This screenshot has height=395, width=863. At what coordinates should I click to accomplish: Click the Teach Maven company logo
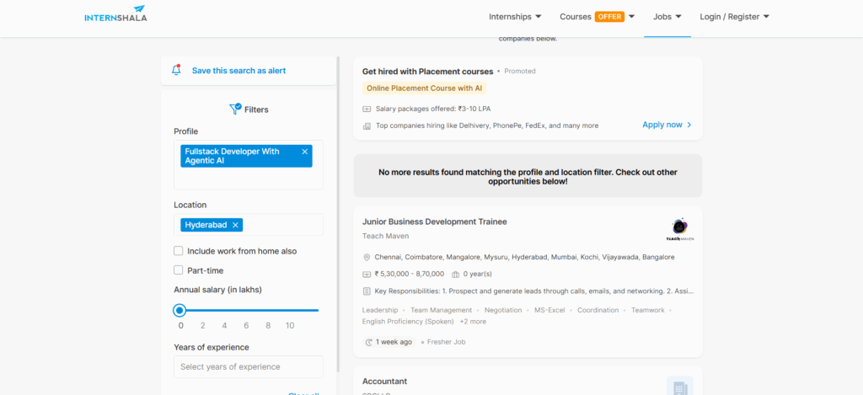(678, 229)
